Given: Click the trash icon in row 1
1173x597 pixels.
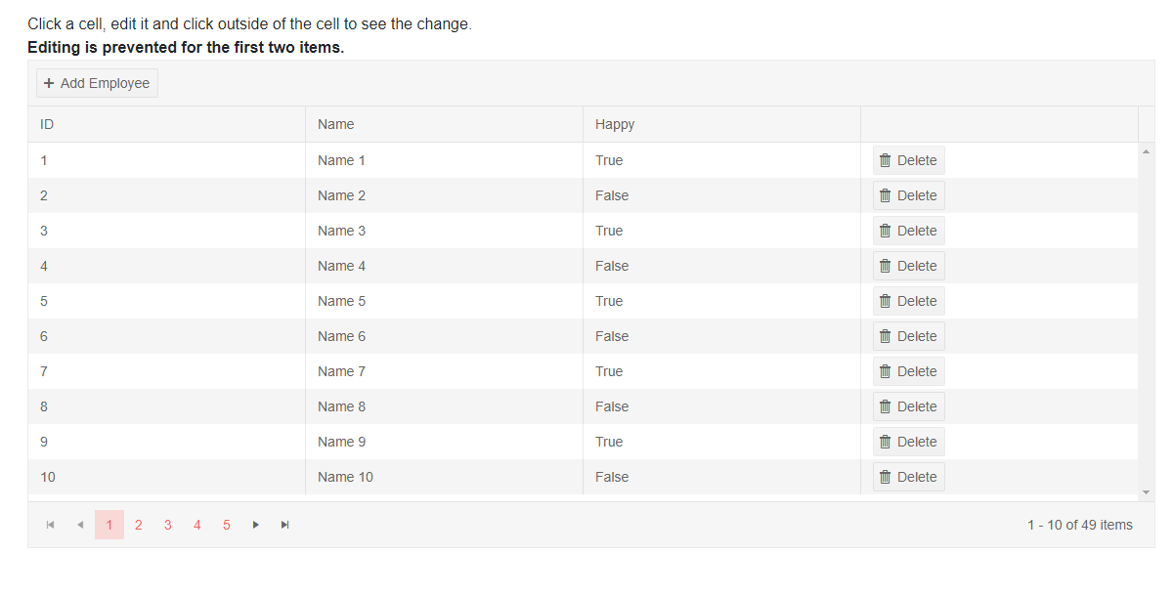Looking at the screenshot, I should click(886, 160).
